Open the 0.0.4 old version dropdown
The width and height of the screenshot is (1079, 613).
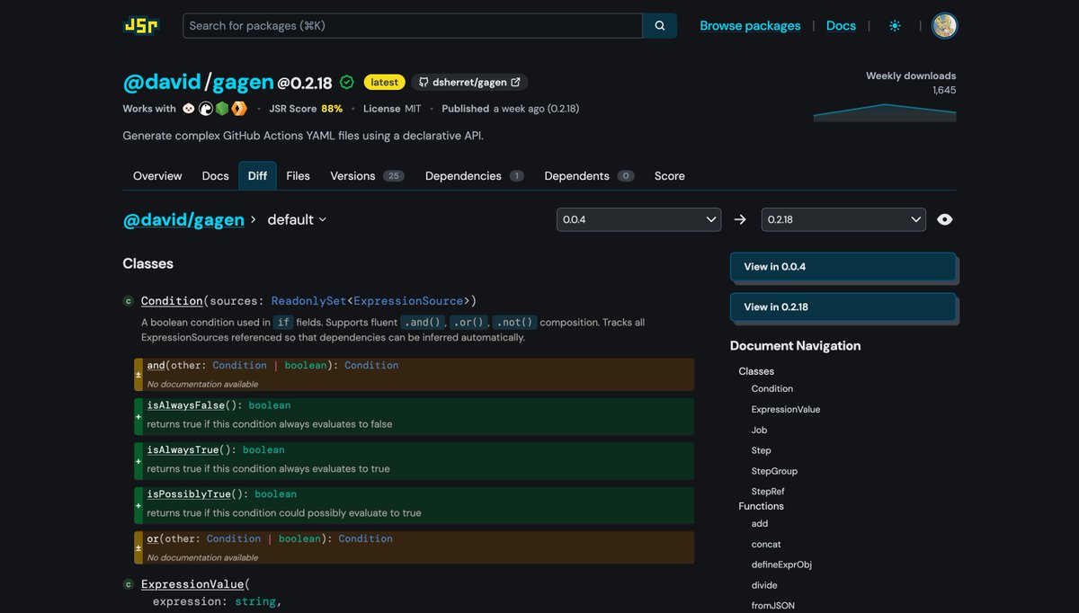(638, 219)
